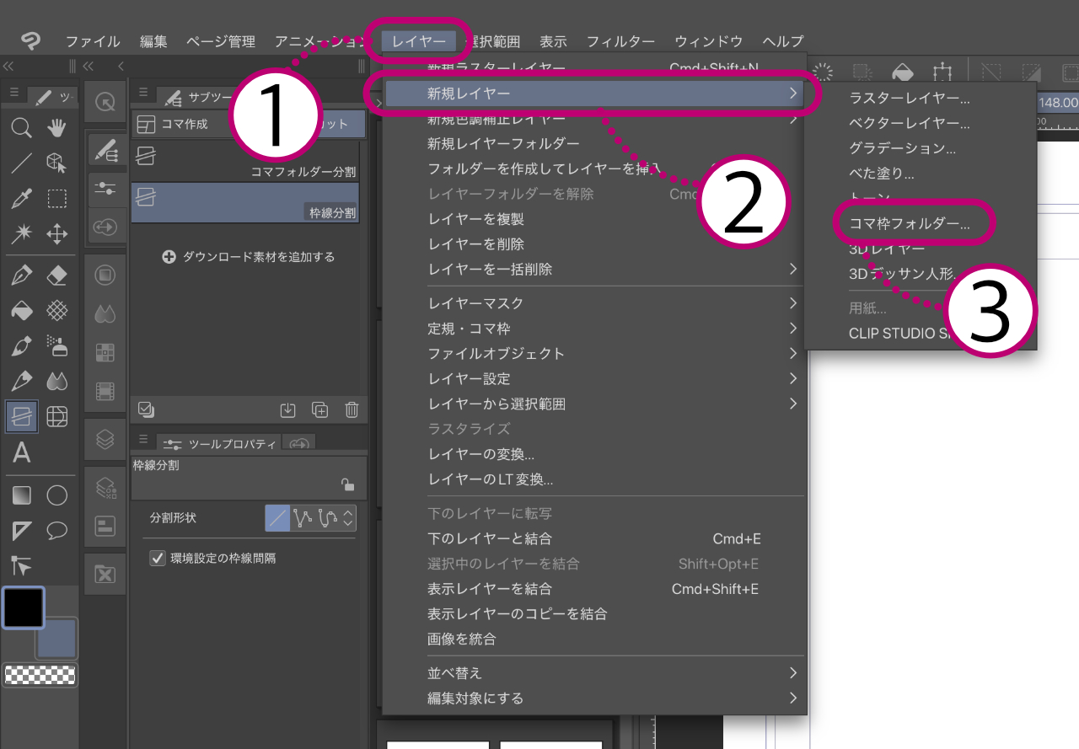Select the コマフォルダー分割 sub tool
Viewport: 1079px width, 749px height.
[245, 161]
